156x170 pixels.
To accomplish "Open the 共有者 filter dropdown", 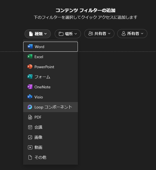I will tap(99, 34).
